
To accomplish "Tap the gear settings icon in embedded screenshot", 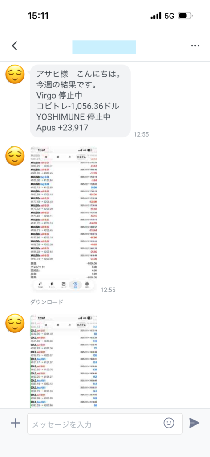I will click(x=87, y=284).
